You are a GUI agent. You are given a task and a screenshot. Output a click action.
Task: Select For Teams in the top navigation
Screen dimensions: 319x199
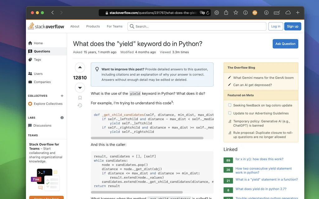pos(114,26)
